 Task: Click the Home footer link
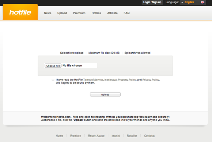point(59,136)
